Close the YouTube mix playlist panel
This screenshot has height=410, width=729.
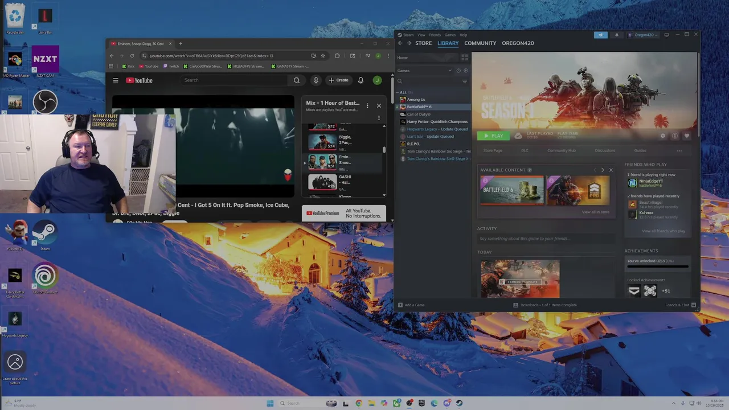(x=379, y=105)
